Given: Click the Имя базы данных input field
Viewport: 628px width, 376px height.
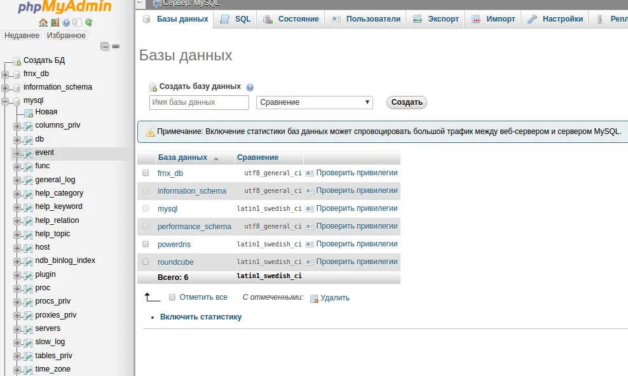Looking at the screenshot, I should (x=199, y=102).
